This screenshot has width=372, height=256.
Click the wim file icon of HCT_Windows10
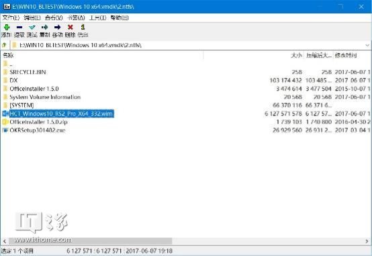tap(5, 114)
